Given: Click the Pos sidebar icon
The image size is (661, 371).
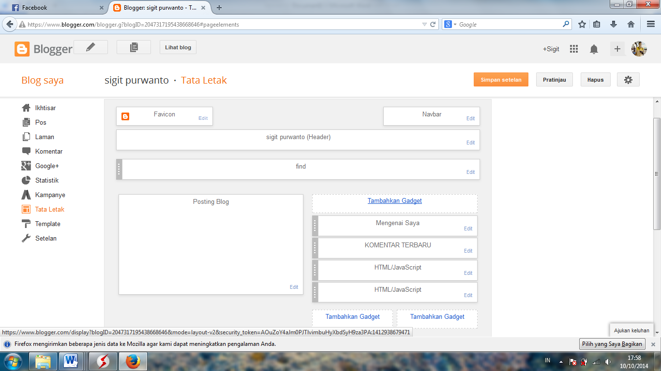Looking at the screenshot, I should coord(26,122).
